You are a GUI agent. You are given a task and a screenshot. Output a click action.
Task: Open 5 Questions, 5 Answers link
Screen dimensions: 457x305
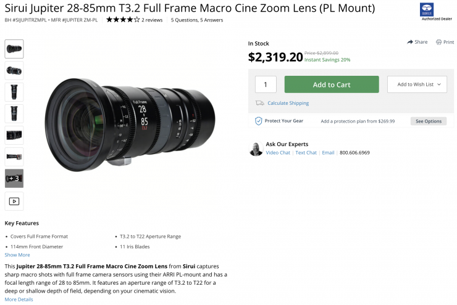(x=196, y=20)
